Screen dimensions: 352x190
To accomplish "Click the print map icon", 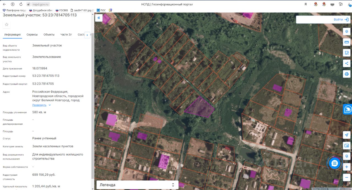I will coord(347,74).
